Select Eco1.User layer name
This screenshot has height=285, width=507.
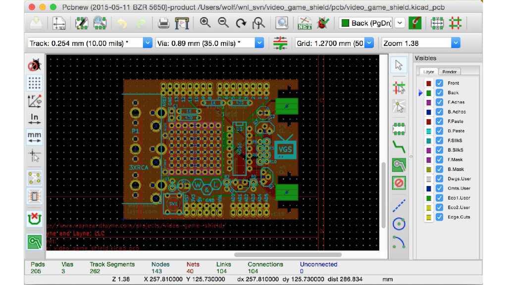click(459, 198)
